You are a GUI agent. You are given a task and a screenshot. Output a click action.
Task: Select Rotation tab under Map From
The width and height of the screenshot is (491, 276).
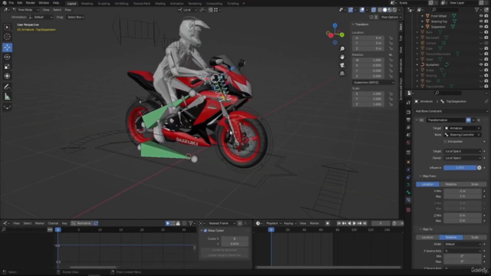(x=451, y=184)
